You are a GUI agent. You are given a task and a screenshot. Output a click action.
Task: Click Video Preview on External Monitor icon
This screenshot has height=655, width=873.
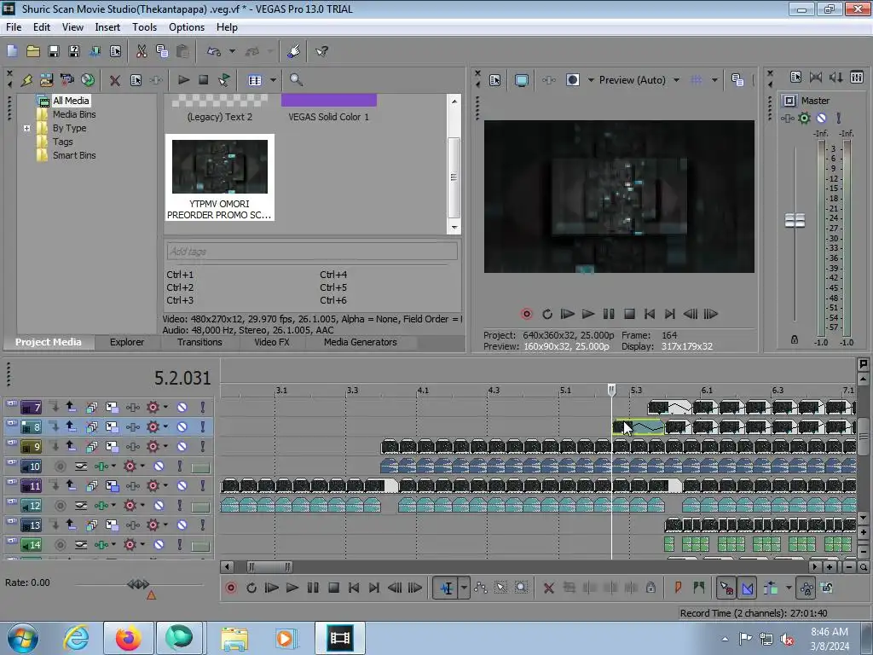coord(521,80)
